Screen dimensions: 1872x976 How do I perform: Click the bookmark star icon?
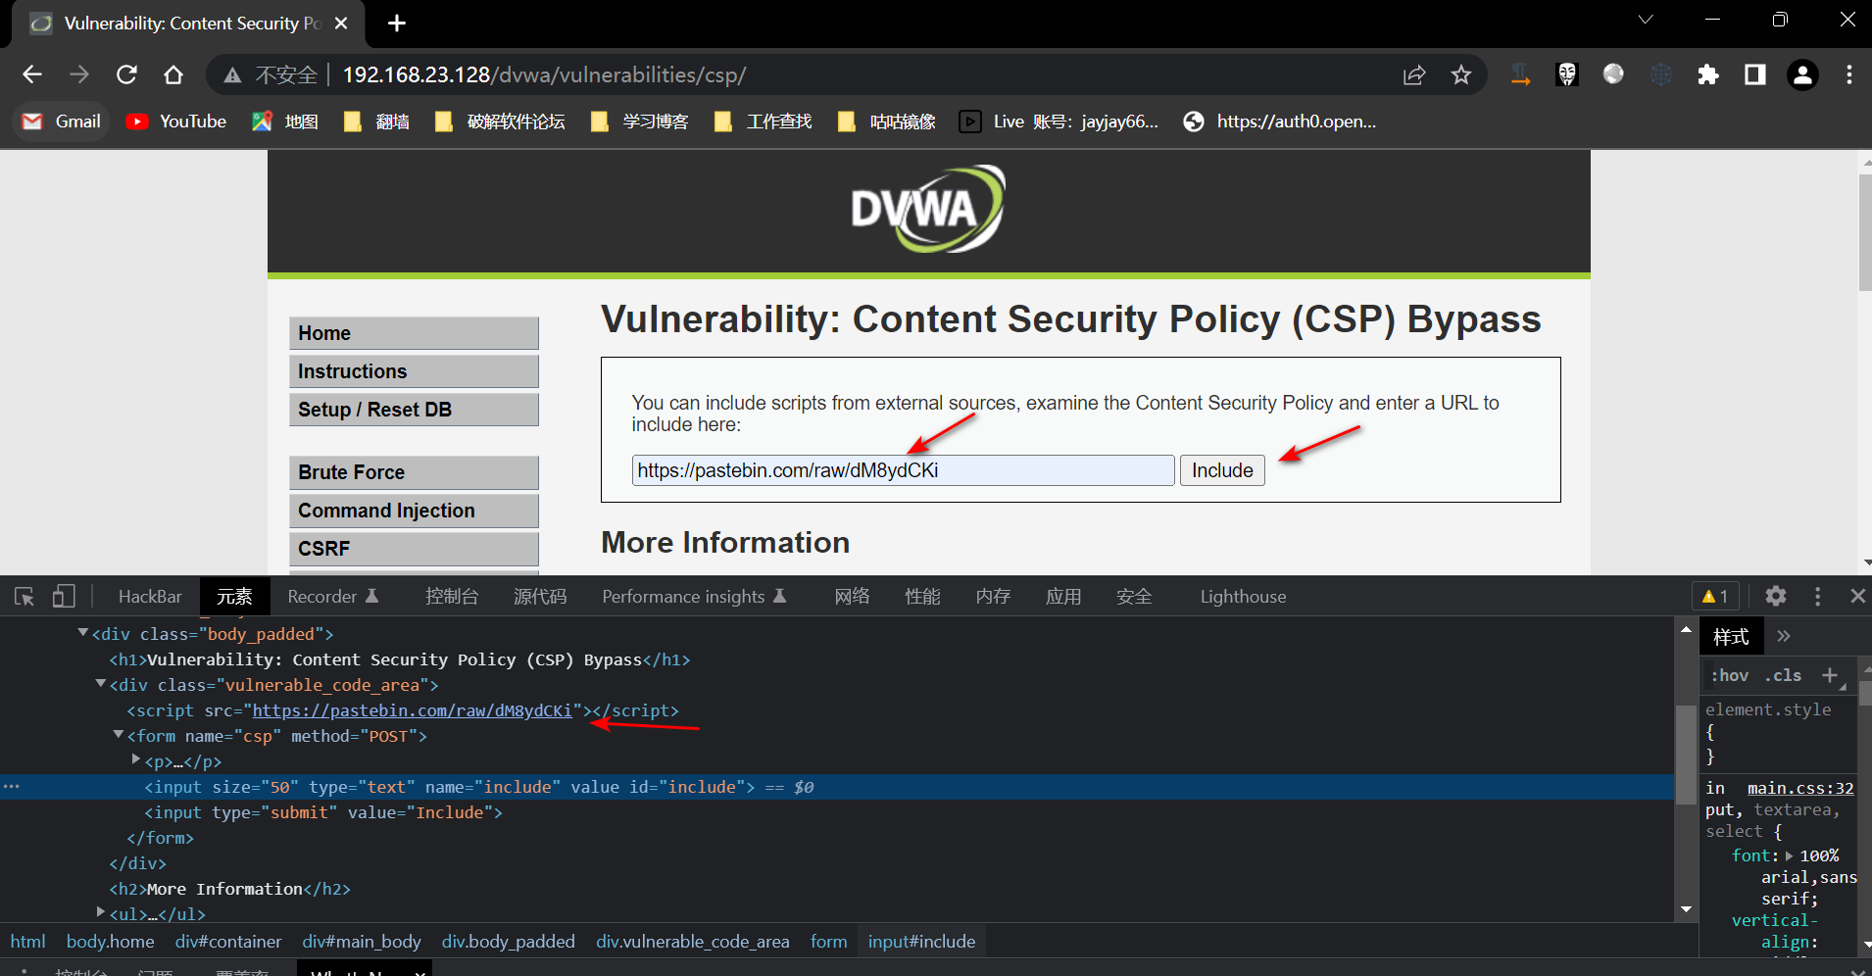pyautogui.click(x=1460, y=75)
